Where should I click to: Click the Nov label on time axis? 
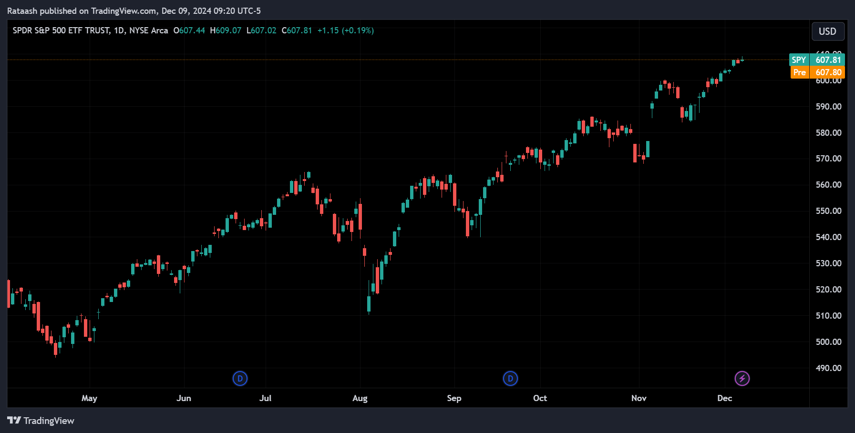639,398
